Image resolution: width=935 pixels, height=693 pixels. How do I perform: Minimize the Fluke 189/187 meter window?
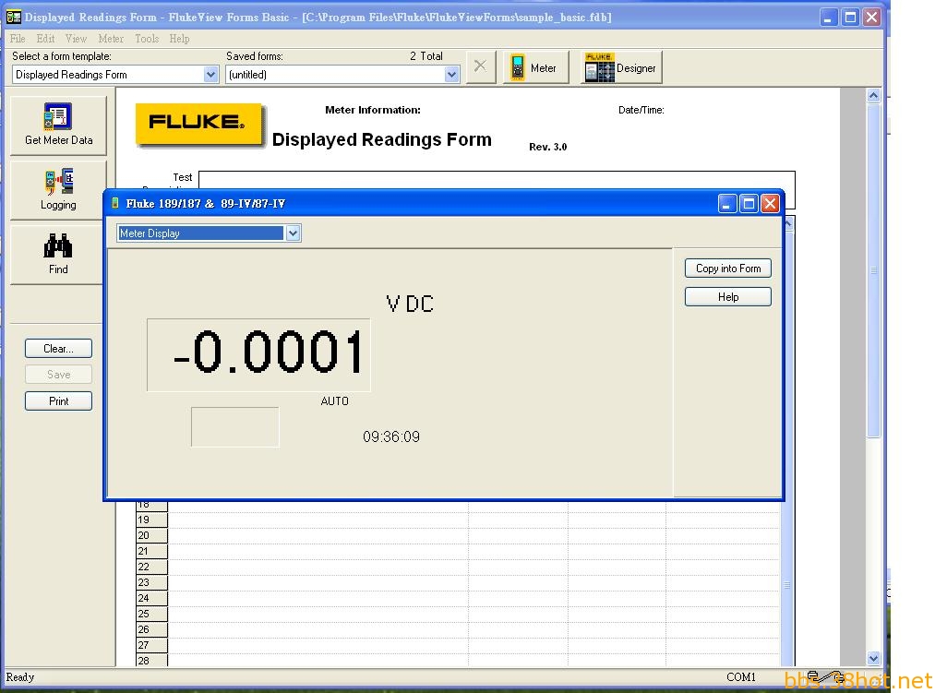point(727,204)
